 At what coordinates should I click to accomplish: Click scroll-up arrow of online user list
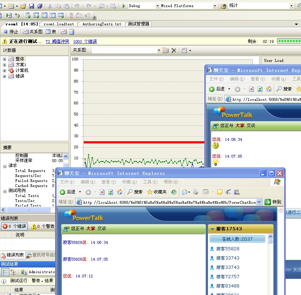270,236
